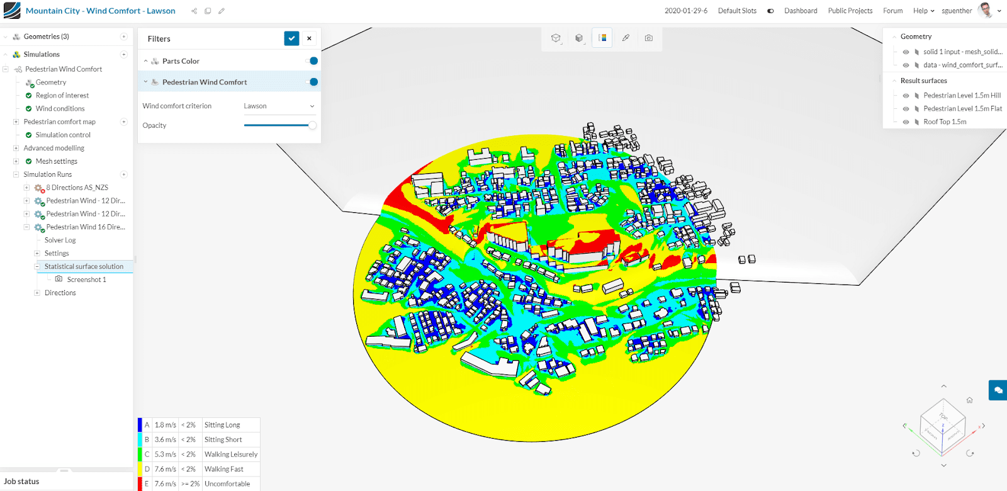The height and width of the screenshot is (491, 1007).
Task: Expand the Directions tree node
Action: 37,293
